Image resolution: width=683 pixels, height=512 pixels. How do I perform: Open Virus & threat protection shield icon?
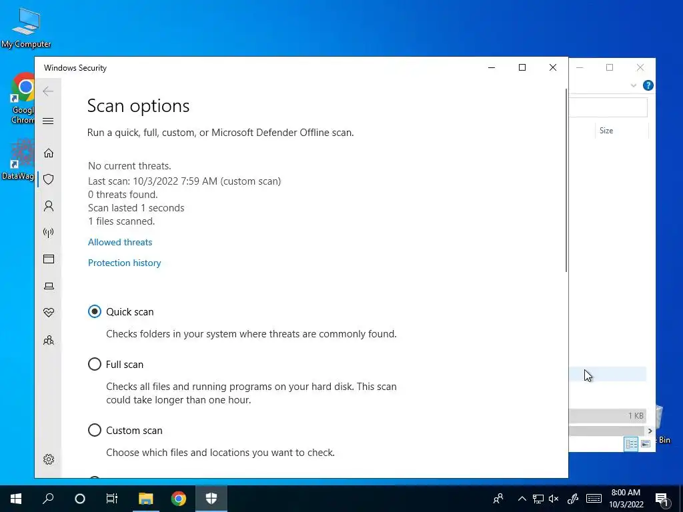pyautogui.click(x=48, y=179)
